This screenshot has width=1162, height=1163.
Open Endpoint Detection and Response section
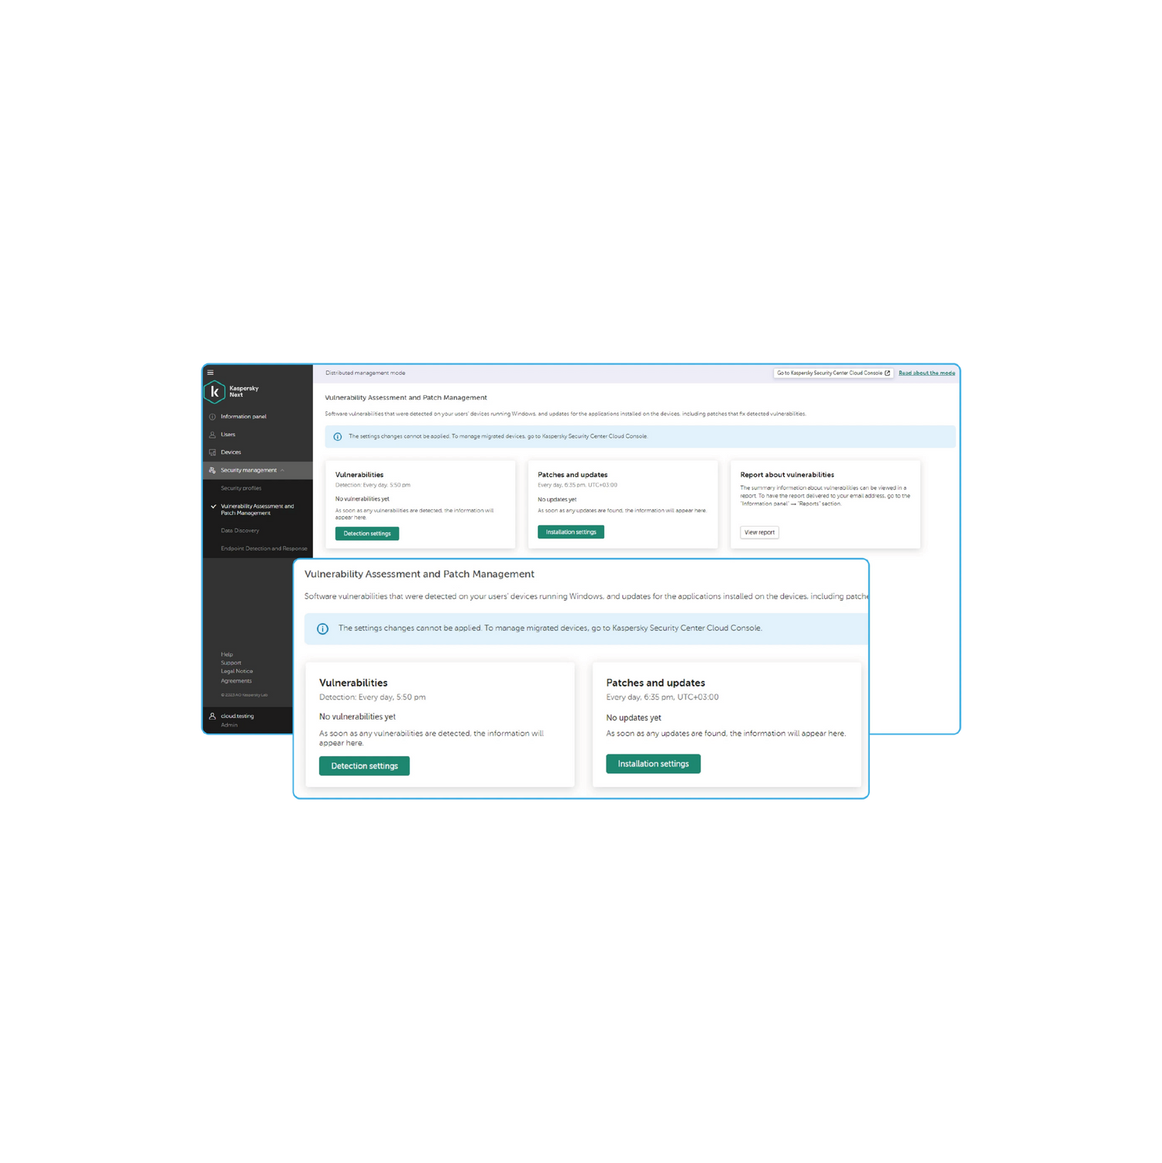(x=263, y=549)
